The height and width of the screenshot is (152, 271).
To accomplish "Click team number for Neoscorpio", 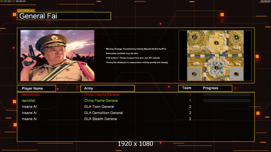I will pyautogui.click(x=190, y=94).
